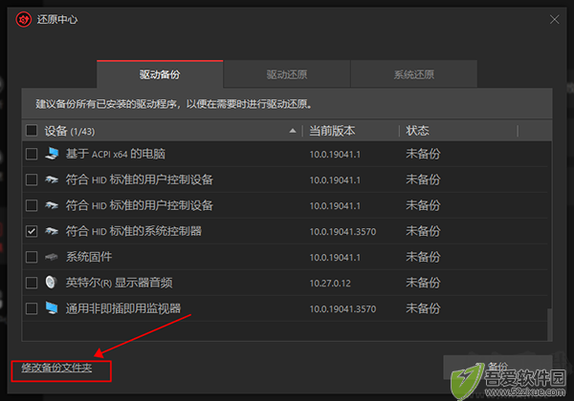Select the 驱动备份 tab
The image size is (574, 401).
point(160,74)
